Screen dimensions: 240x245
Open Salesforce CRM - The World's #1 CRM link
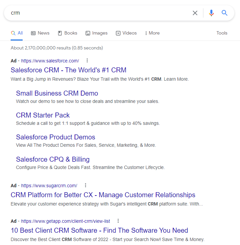69,70
